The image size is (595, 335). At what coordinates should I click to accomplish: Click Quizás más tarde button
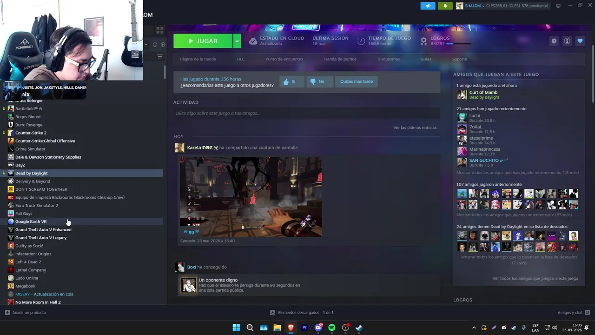357,81
